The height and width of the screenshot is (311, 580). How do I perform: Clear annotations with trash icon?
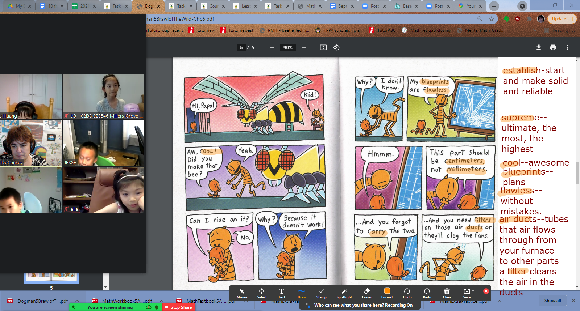447,294
